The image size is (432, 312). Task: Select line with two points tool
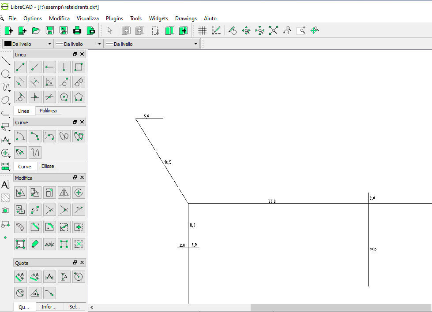tap(20, 67)
